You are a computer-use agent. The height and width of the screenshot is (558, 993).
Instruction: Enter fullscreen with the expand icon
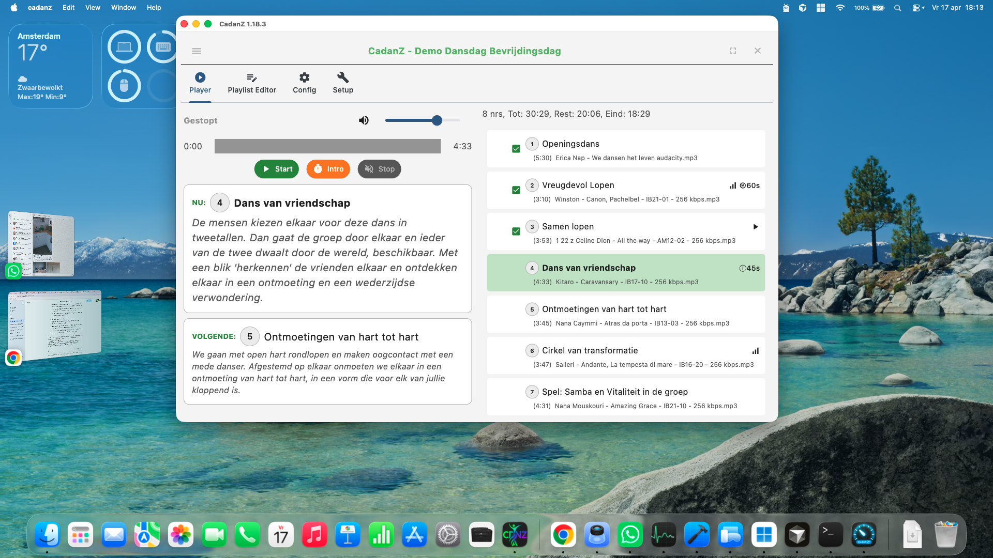pos(732,50)
